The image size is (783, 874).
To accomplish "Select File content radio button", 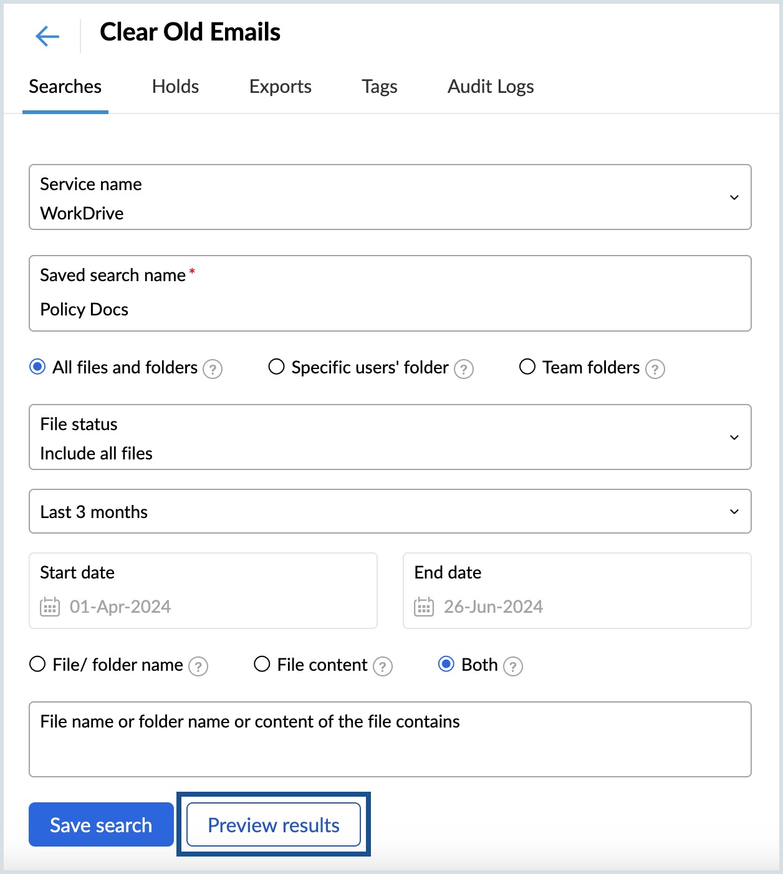I will click(262, 664).
